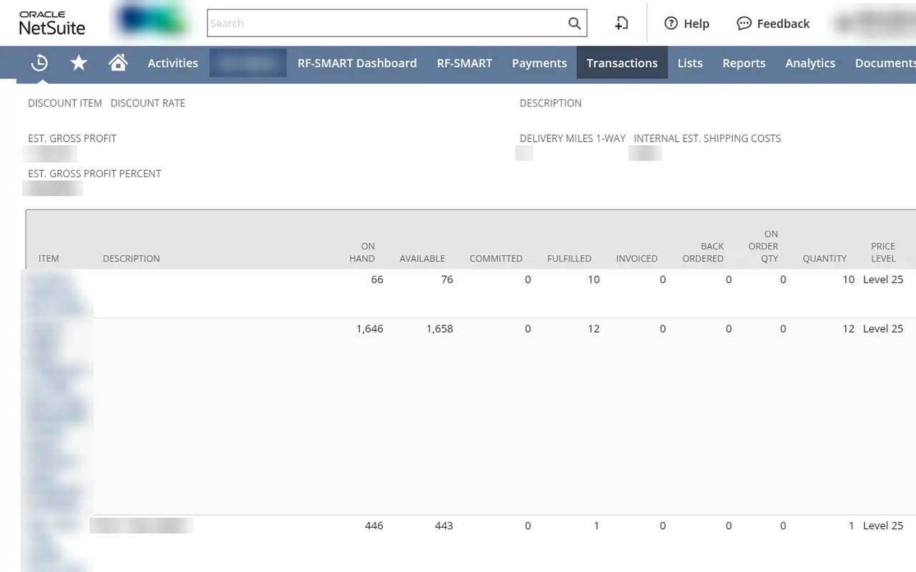Click the On Hand value 446
Image resolution: width=916 pixels, height=572 pixels.
[374, 526]
